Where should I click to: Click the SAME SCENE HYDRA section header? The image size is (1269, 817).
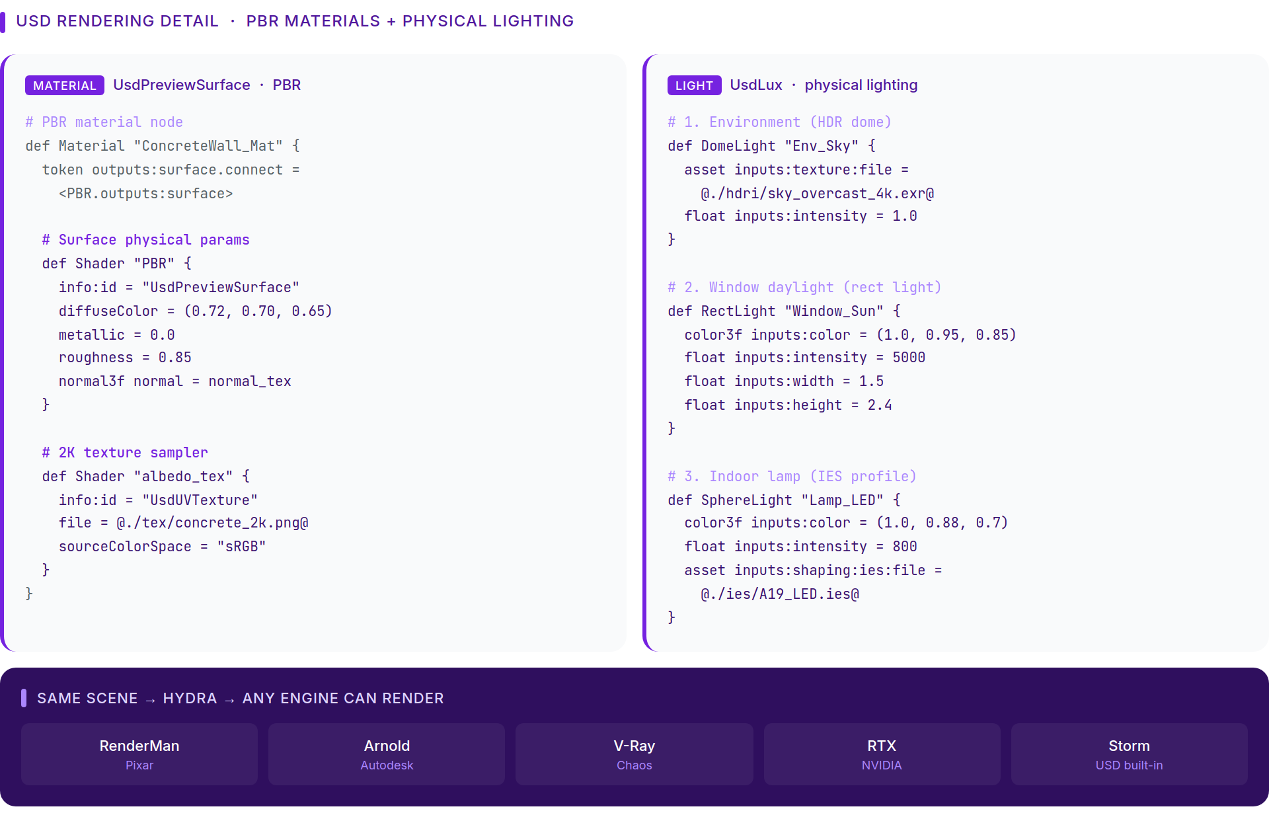[x=241, y=698]
